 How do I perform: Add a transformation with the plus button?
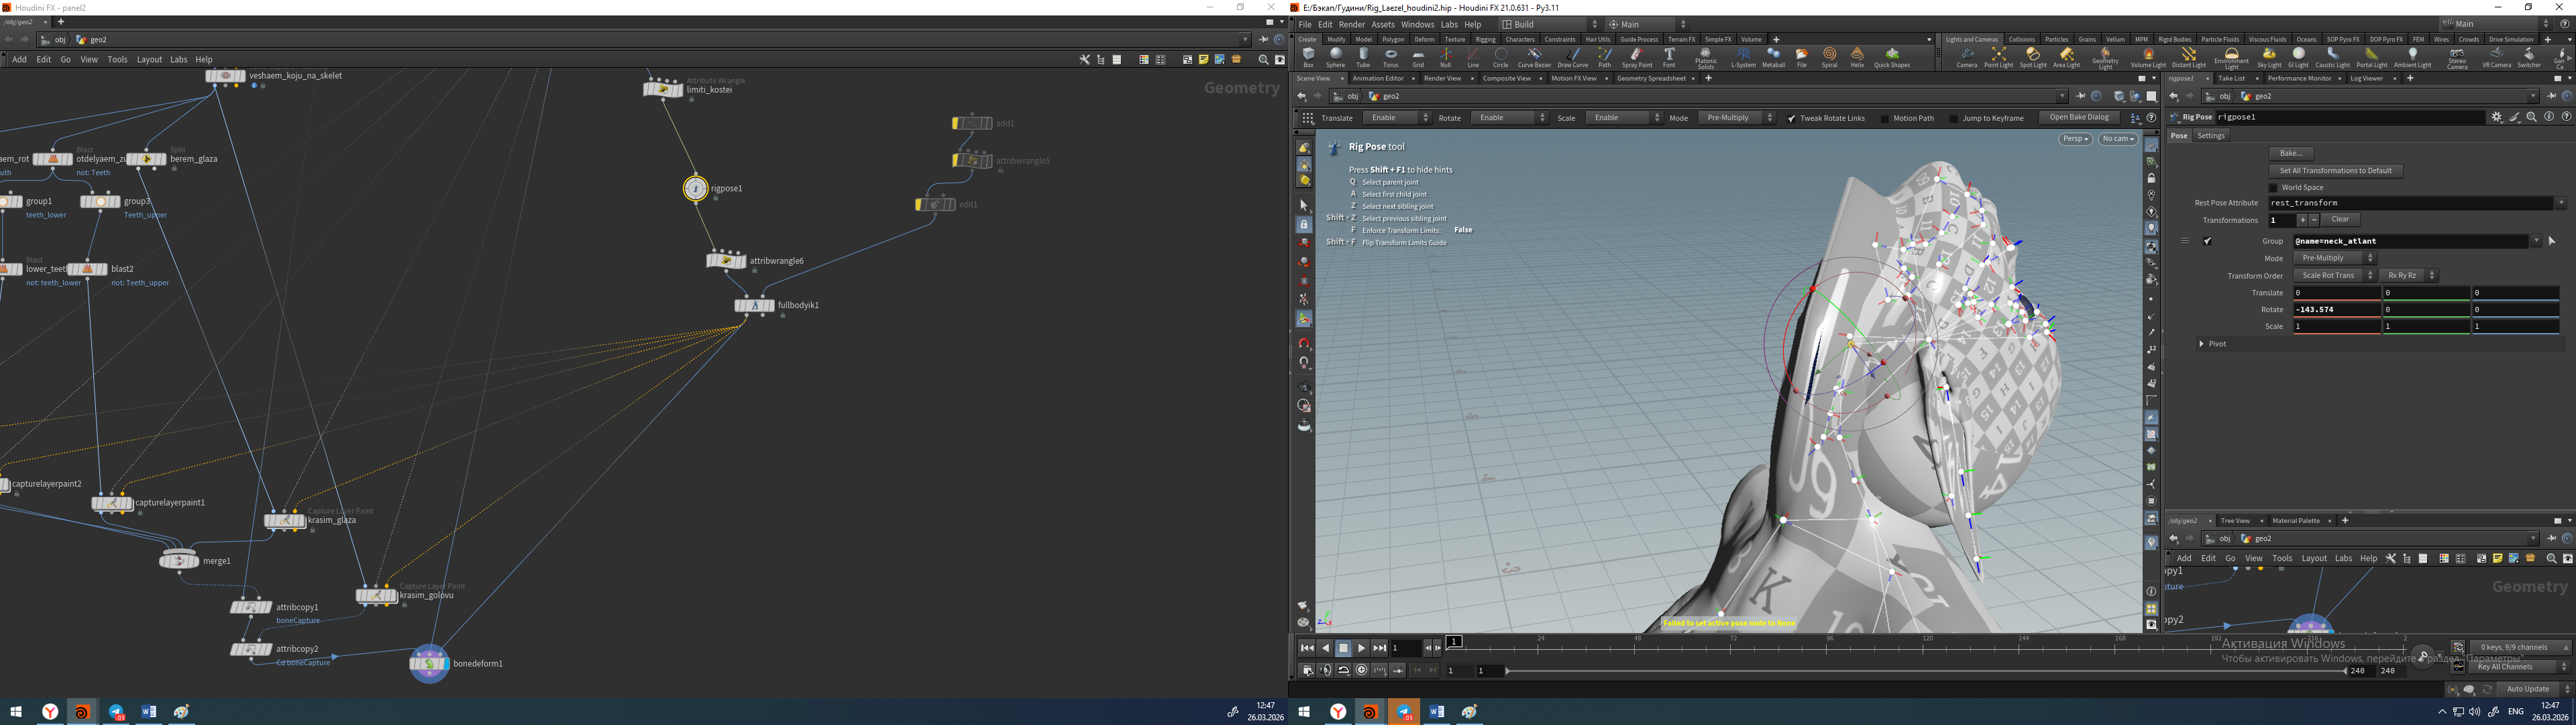(x=2302, y=220)
